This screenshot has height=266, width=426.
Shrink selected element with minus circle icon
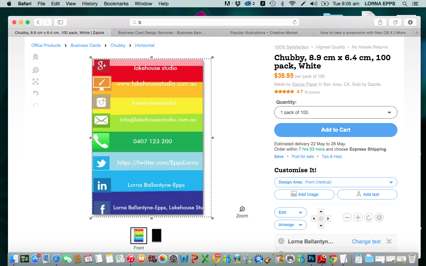347,217
